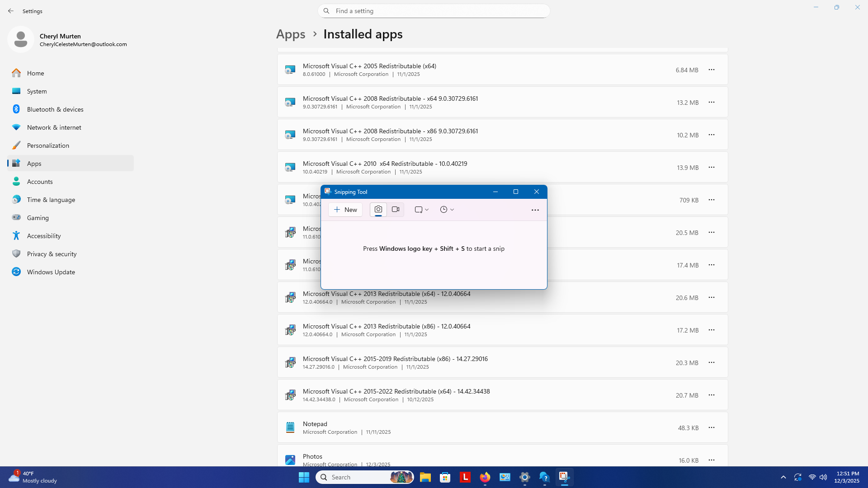Image resolution: width=868 pixels, height=488 pixels.
Task: Open Microsoft Store from the taskbar
Action: pos(445,477)
